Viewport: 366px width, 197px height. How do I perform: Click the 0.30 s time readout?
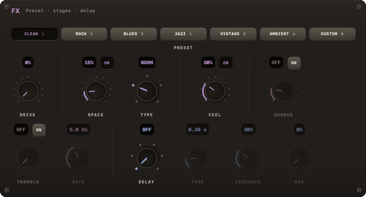[x=197, y=129]
